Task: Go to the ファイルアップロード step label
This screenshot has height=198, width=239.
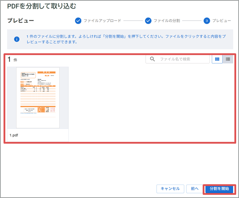Action: 102,21
